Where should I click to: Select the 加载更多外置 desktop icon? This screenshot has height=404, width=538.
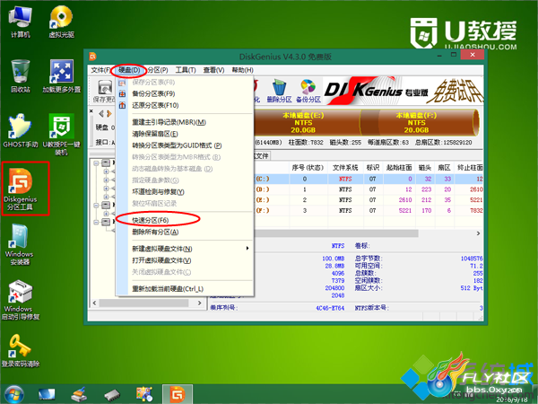coord(61,76)
